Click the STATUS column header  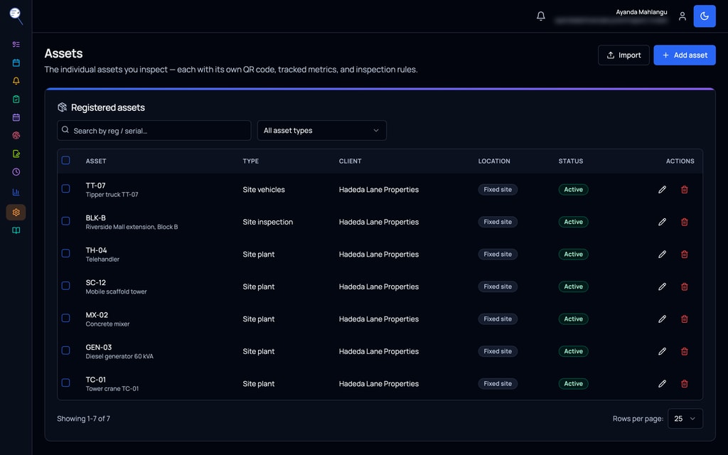pos(571,161)
